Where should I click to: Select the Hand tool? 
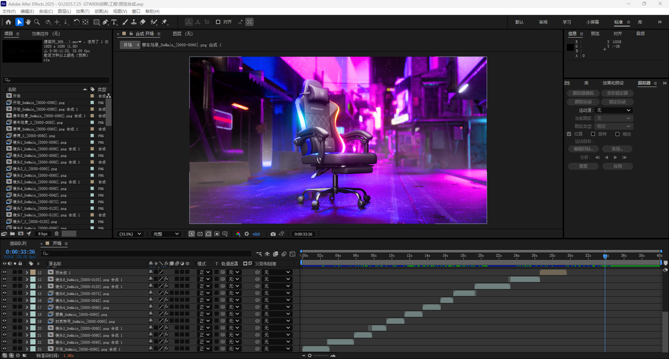[28, 22]
